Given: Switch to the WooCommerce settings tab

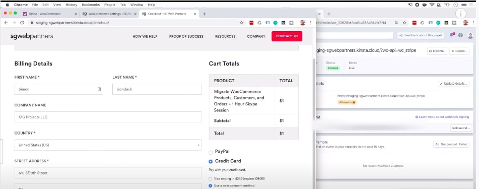Looking at the screenshot, I should pyautogui.click(x=109, y=14).
